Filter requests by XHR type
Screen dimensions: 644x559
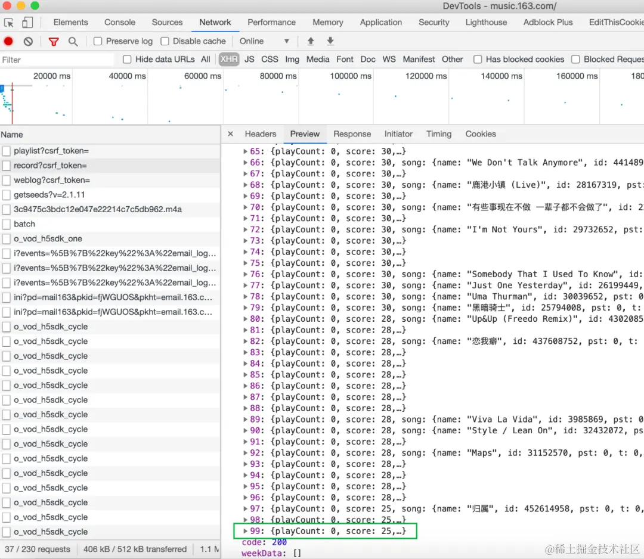(229, 59)
